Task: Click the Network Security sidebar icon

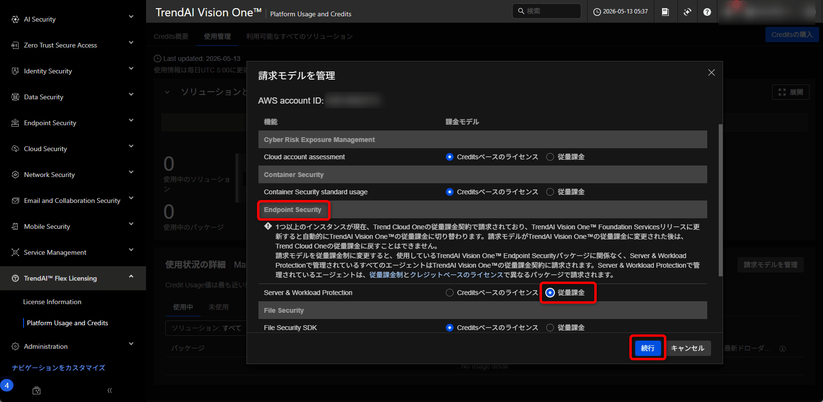Action: [15, 175]
